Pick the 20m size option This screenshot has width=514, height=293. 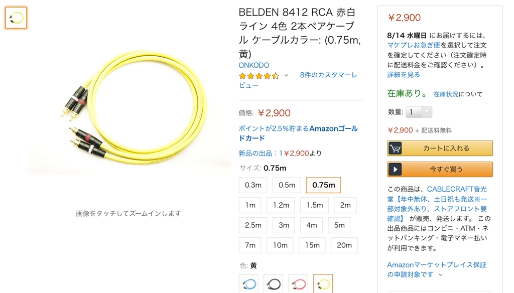click(x=344, y=245)
